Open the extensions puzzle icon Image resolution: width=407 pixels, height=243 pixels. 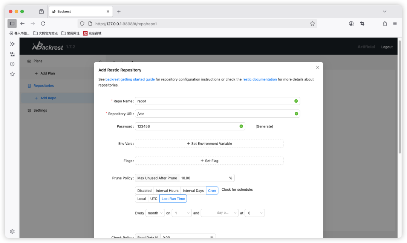(x=385, y=24)
